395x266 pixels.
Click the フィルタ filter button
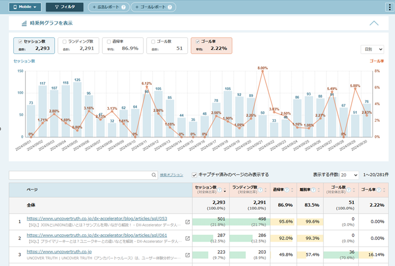pos(65,7)
